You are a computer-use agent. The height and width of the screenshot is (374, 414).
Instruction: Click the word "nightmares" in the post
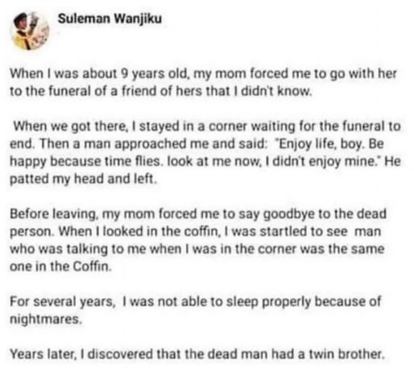44,319
